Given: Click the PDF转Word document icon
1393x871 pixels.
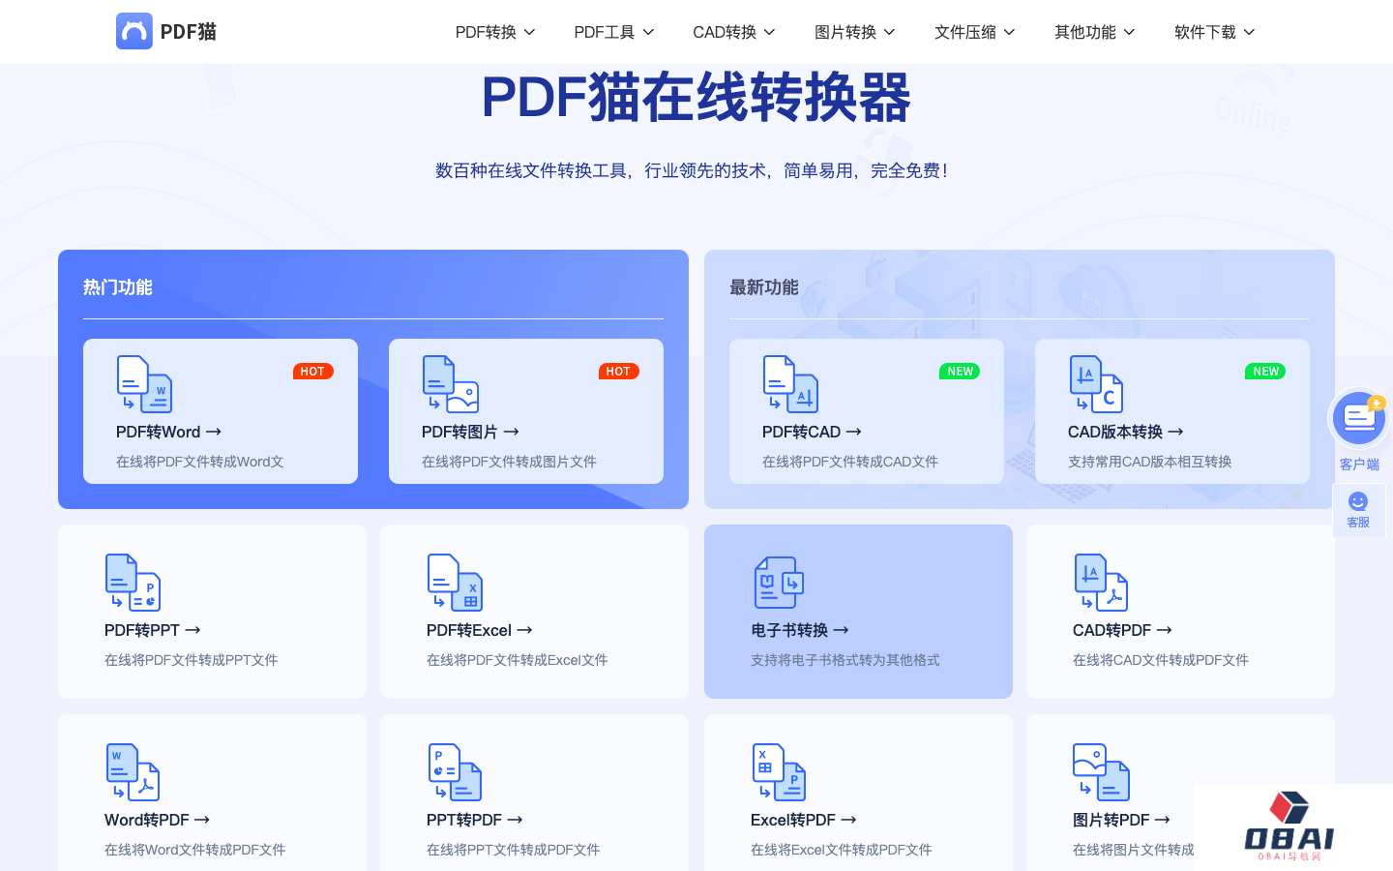Looking at the screenshot, I should coord(143,383).
